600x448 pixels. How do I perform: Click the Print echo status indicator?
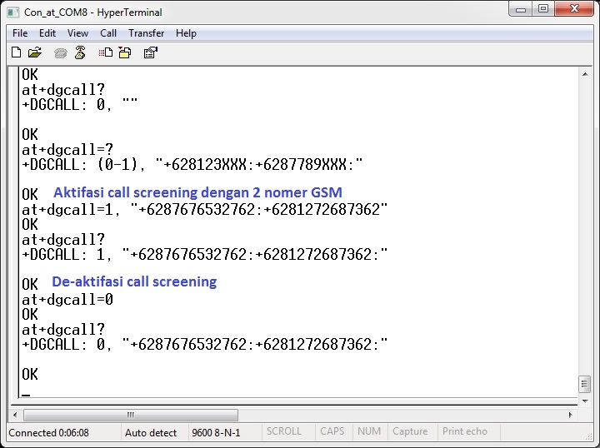(x=465, y=432)
